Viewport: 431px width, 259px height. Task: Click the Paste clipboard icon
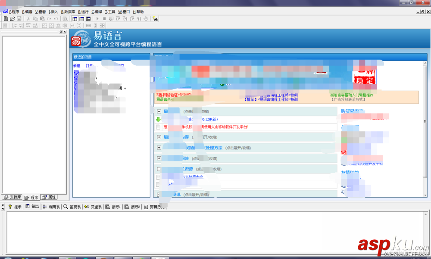(x=42, y=18)
